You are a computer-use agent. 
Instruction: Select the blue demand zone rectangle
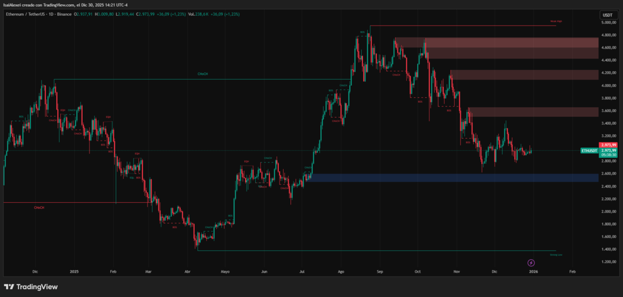point(451,178)
